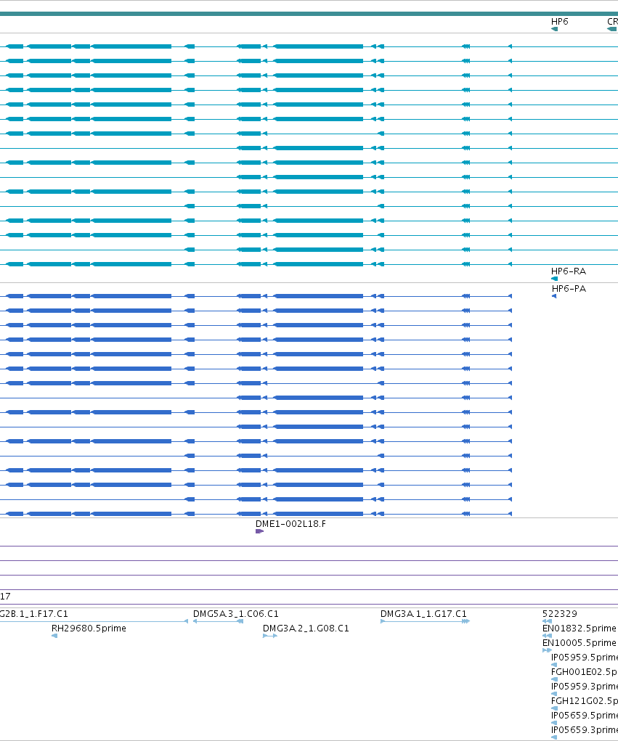Viewport: 618px width, 741px height.
Task: Select the FGH121G02.5p EST arrow
Action: click(x=555, y=708)
